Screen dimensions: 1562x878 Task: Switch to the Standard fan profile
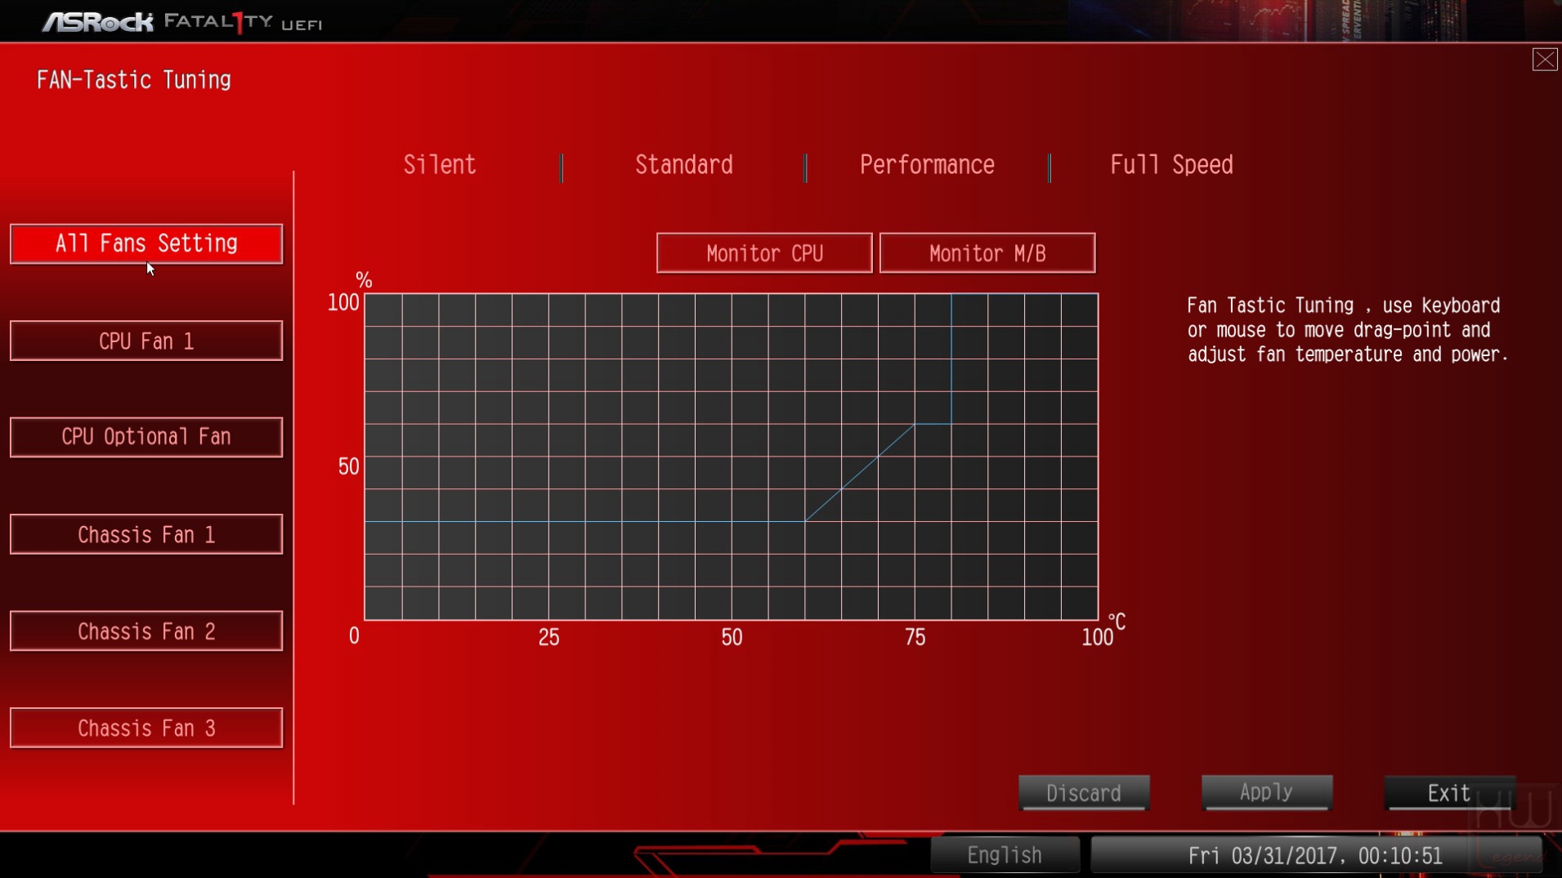(x=684, y=165)
